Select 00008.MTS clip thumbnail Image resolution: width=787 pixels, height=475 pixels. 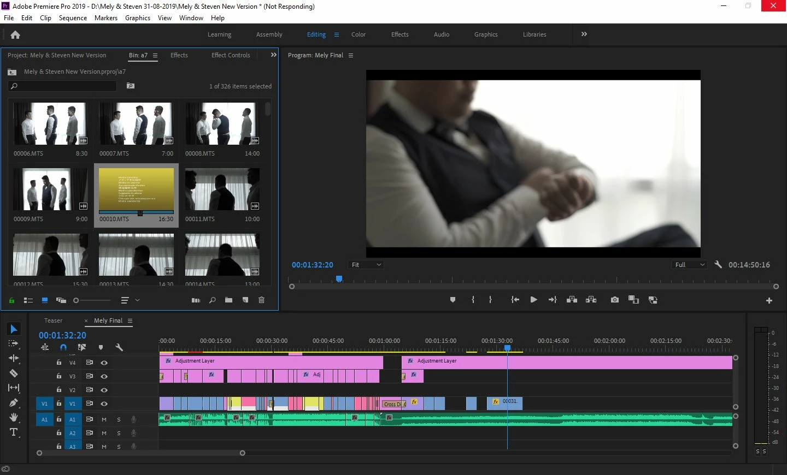(222, 123)
